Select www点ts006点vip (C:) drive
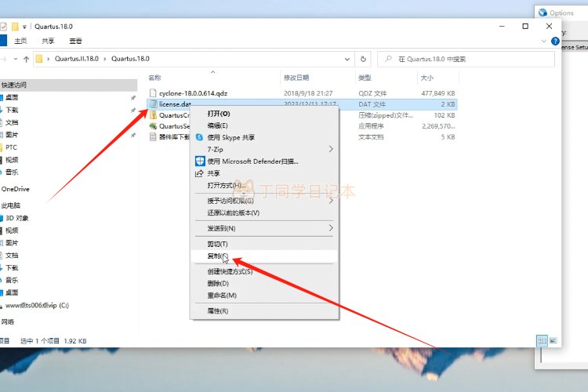This screenshot has width=588, height=392. coord(37,305)
